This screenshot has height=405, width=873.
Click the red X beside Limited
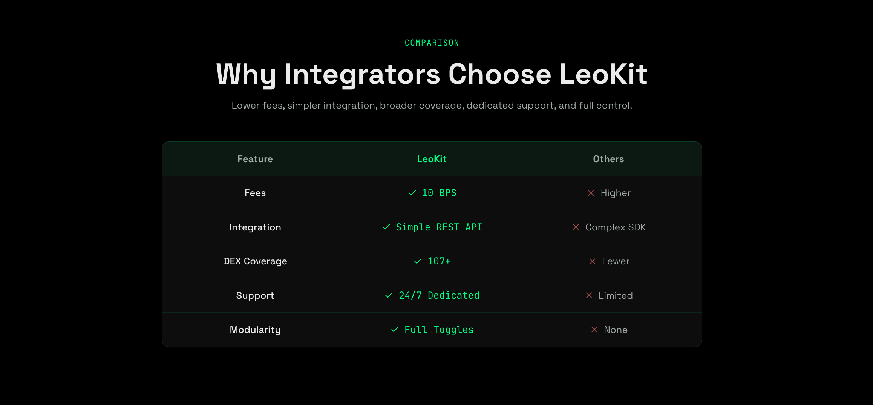589,295
